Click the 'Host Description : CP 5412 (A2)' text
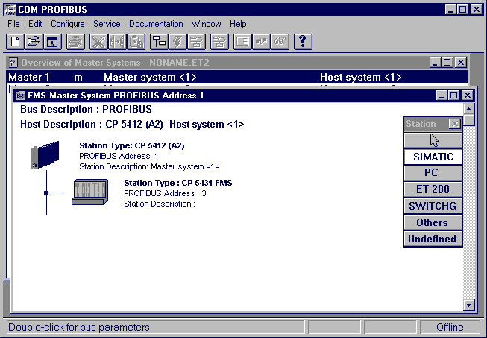Screen dimensions: 487x338 [x=92, y=125]
